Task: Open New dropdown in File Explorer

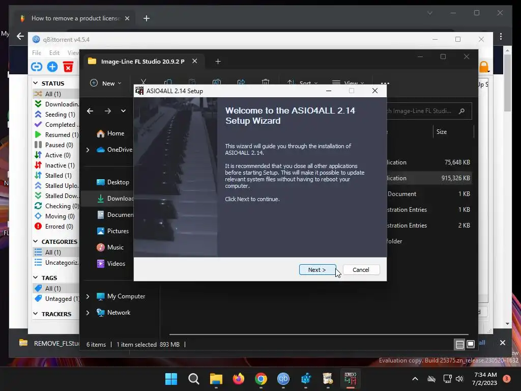Action: (x=106, y=83)
